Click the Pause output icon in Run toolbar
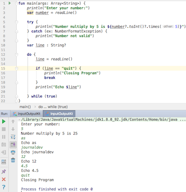The width and height of the screenshot is (186, 192). [4, 137]
